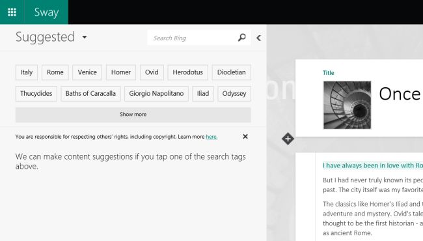Tap the Giorgio Napolitano tag

[156, 94]
